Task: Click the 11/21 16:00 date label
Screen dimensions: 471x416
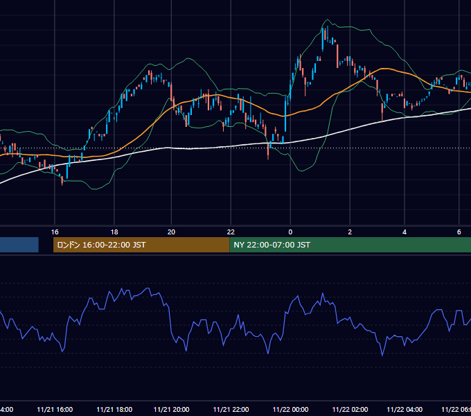Action: point(55,410)
